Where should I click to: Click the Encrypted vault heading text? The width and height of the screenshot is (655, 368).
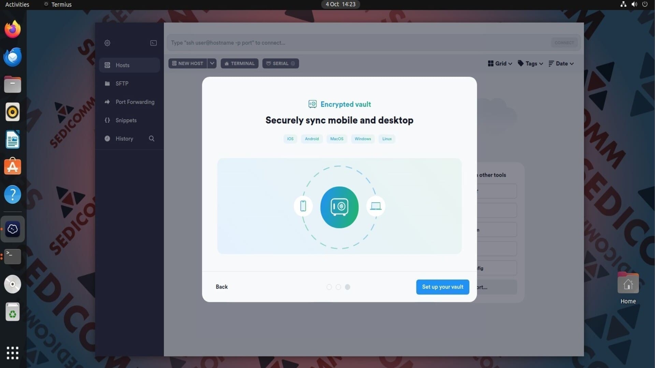tap(346, 104)
